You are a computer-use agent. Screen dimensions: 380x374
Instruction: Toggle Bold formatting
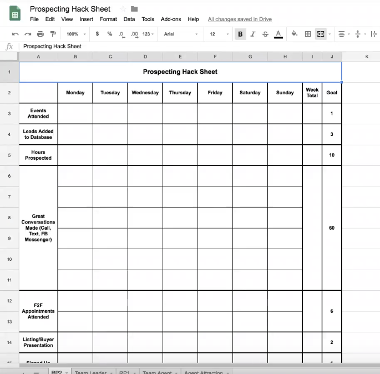coord(240,34)
